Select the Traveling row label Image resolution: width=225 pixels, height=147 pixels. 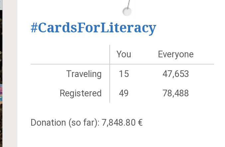[84, 74]
